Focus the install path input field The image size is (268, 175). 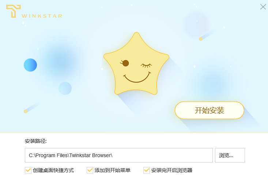119,155
